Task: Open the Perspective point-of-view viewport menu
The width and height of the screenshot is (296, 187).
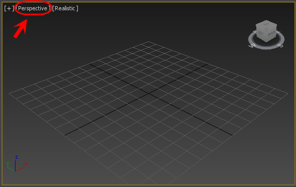Action: coord(33,8)
